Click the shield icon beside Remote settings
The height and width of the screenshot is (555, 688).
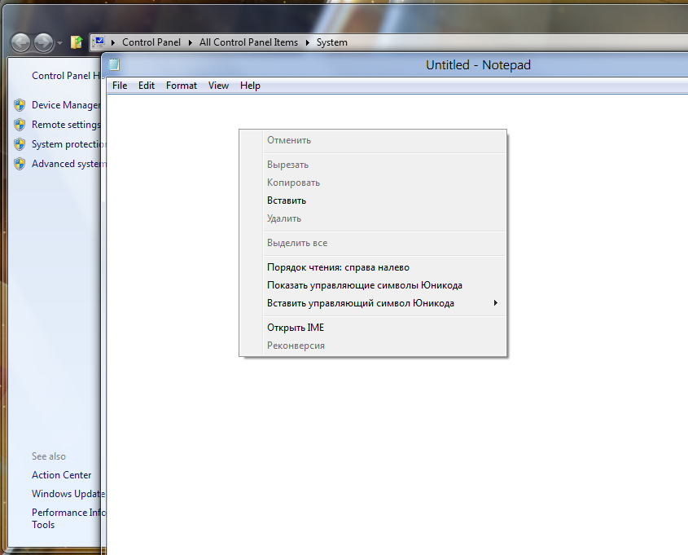(x=20, y=125)
